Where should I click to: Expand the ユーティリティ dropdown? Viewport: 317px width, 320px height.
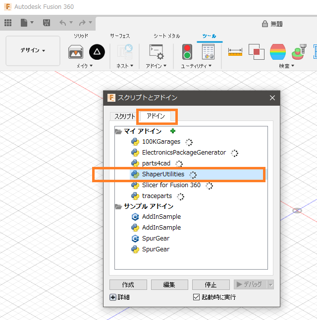[x=196, y=66]
